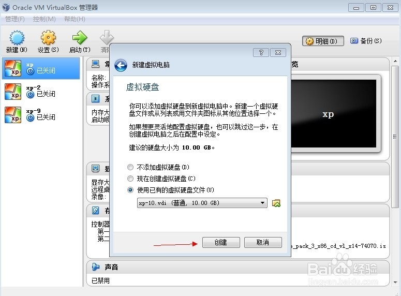Click the 存储 storage section icon
The image size is (401, 296).
(95, 211)
